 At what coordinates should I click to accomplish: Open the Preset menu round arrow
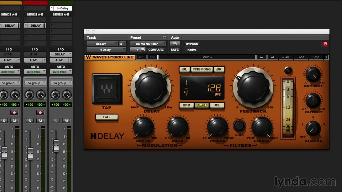click(x=164, y=38)
